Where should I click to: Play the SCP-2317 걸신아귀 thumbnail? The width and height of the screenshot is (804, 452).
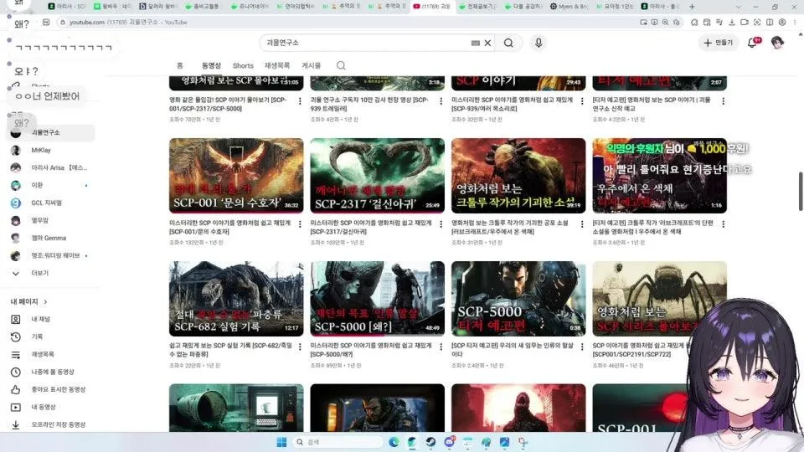[377, 176]
